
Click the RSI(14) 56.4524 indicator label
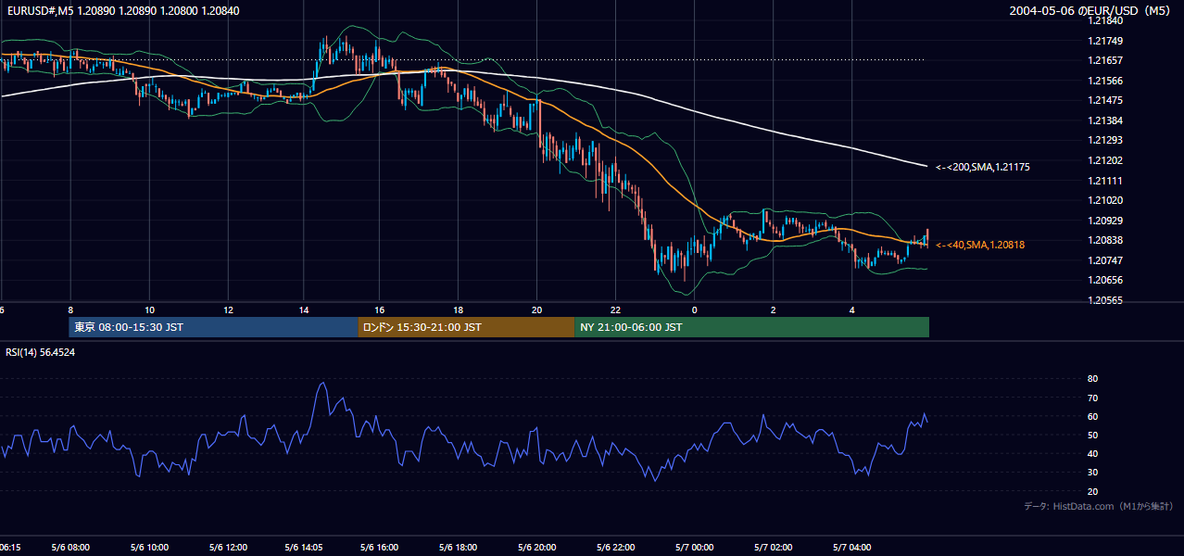tap(41, 352)
